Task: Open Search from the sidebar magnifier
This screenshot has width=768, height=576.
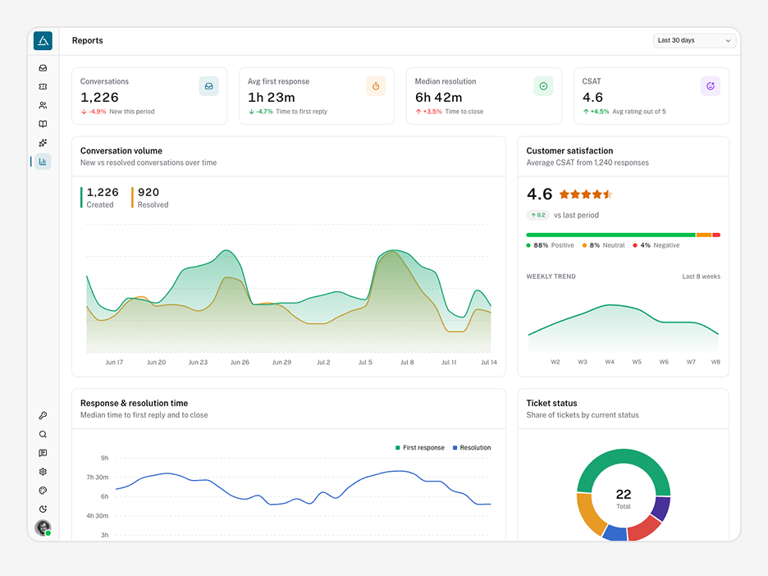Action: 43,434
